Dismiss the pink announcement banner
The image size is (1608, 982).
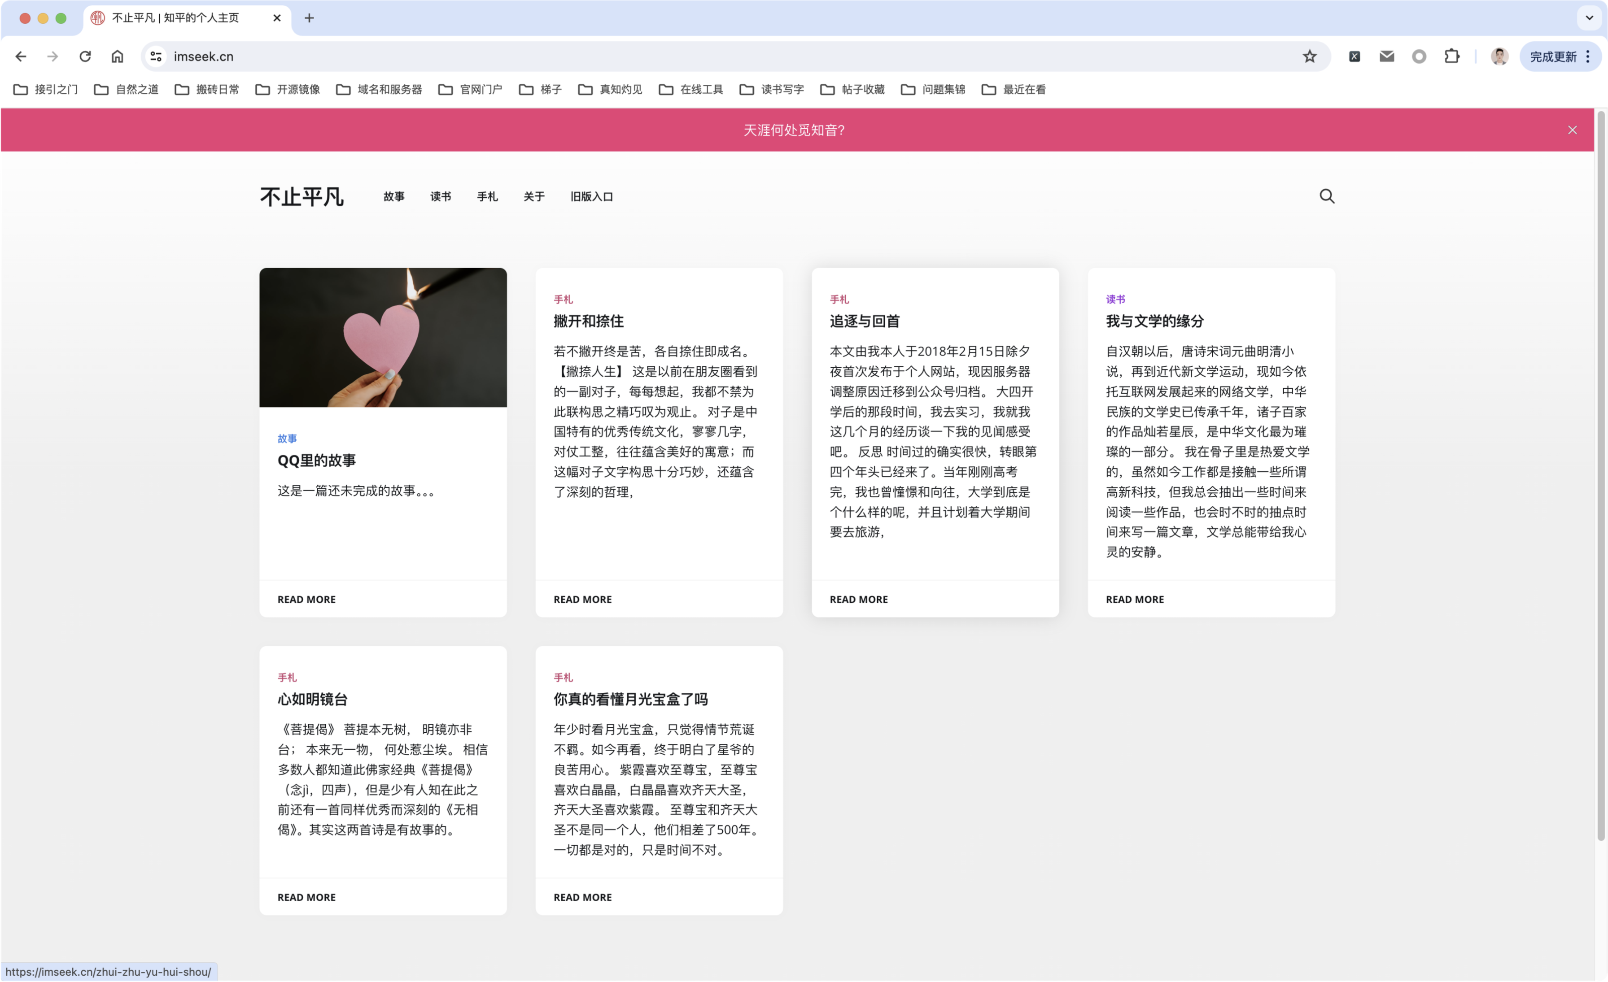(x=1572, y=130)
